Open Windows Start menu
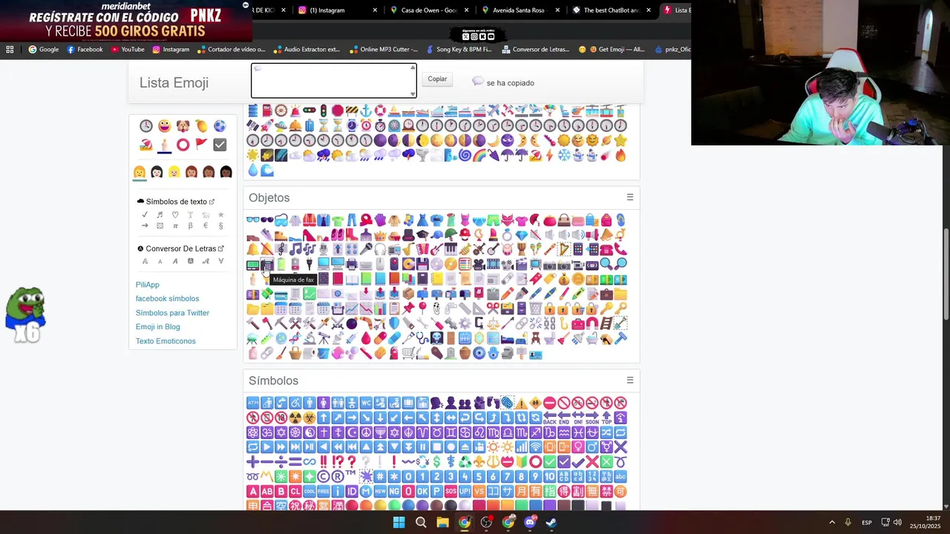The height and width of the screenshot is (534, 950). [x=399, y=522]
